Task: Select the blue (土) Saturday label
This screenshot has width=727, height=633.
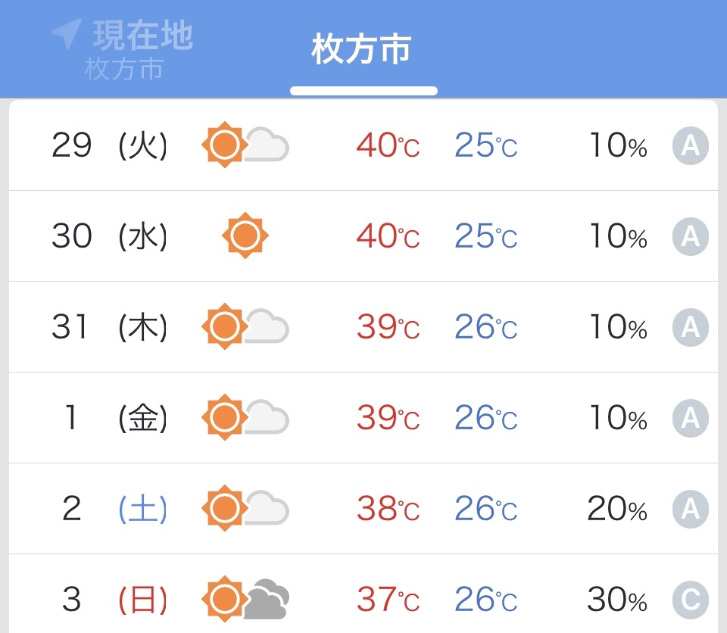Action: point(143,509)
